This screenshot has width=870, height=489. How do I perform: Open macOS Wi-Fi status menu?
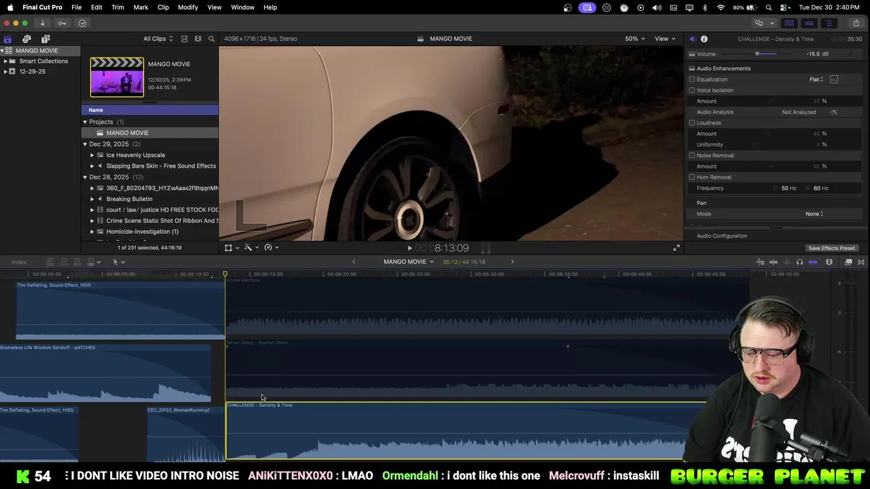(720, 7)
